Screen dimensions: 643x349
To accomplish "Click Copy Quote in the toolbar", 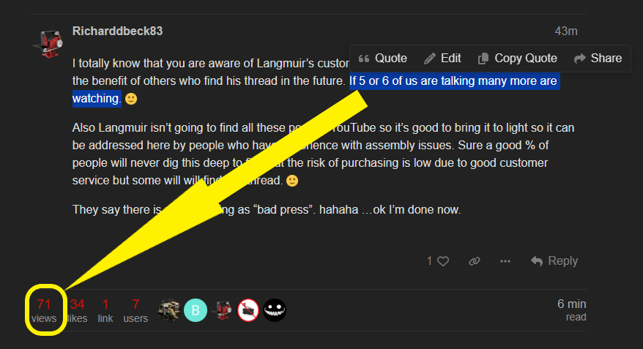I will 518,59.
